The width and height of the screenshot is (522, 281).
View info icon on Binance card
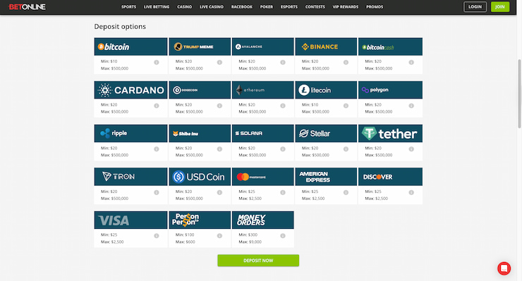coord(346,62)
